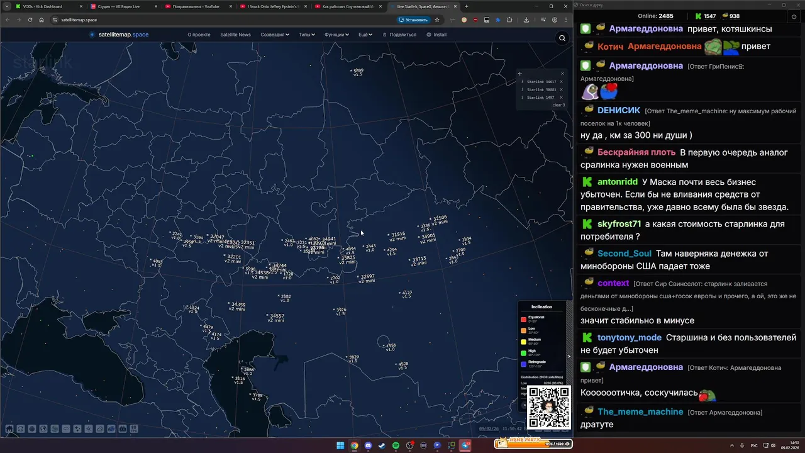Remove Starlink 34617 from the selected list

pos(561,82)
